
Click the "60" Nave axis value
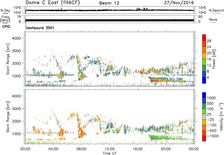pos(200,17)
